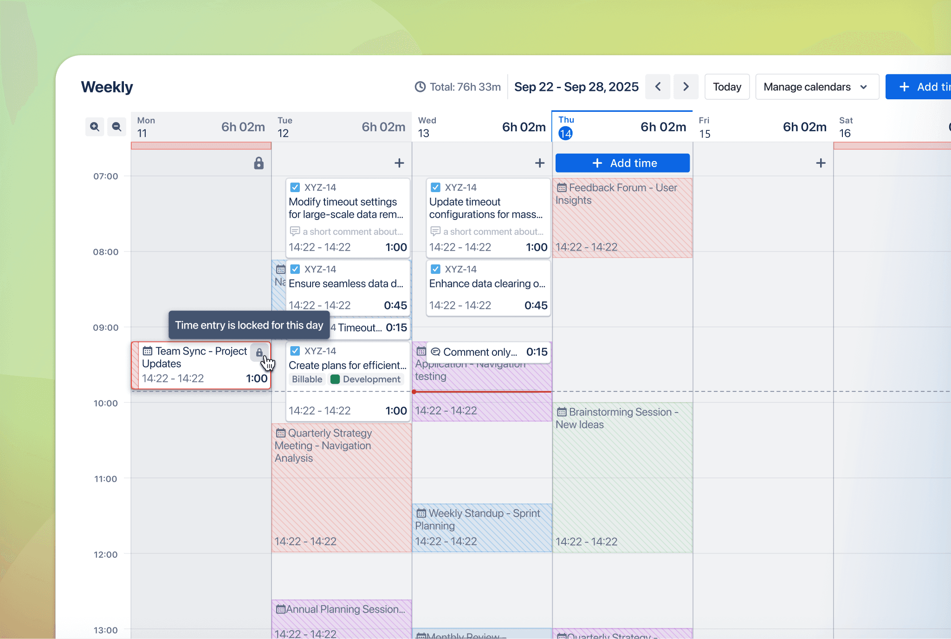
Task: Toggle checkbox on Enhance data clearing entry
Action: pos(435,269)
